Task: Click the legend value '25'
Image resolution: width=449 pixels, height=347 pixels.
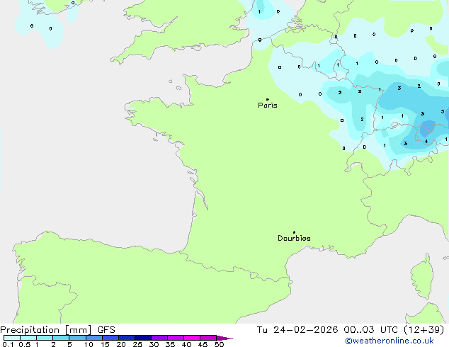Action: [137, 344]
